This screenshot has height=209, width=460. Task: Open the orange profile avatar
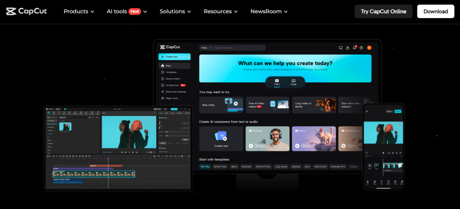pos(369,48)
